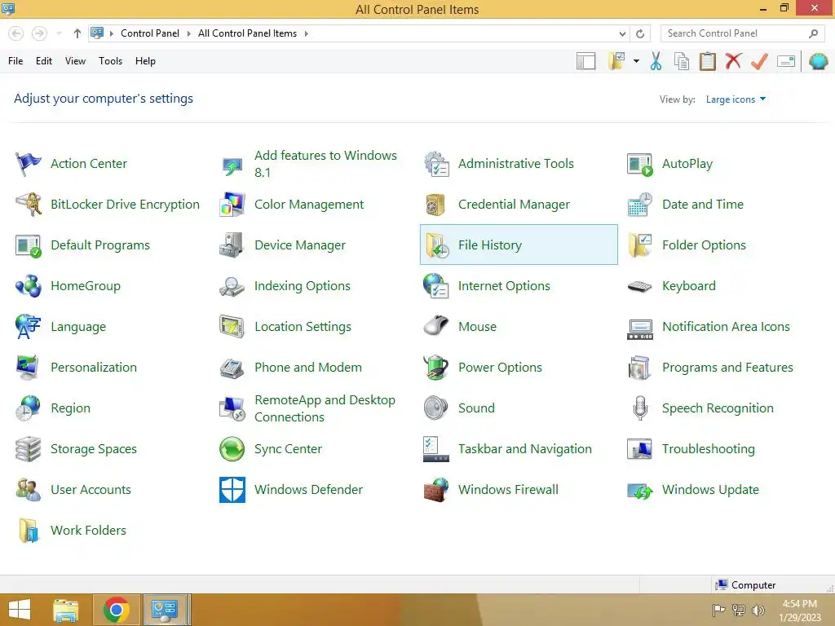Open the Indexing Options icon
This screenshot has width=835, height=626.
click(232, 286)
